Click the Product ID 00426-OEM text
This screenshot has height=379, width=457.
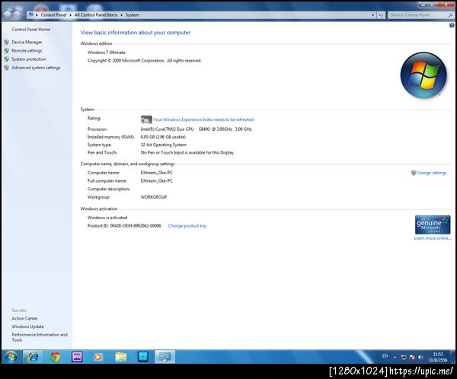(124, 226)
